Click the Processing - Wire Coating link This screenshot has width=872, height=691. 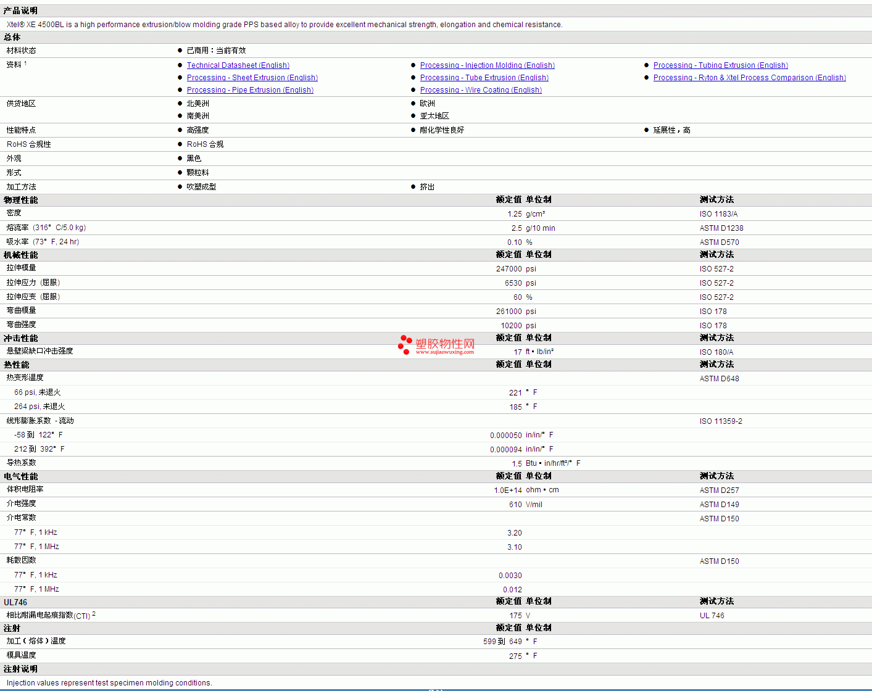[481, 90]
